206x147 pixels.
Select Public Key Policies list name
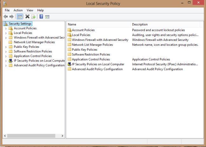coord(85,49)
